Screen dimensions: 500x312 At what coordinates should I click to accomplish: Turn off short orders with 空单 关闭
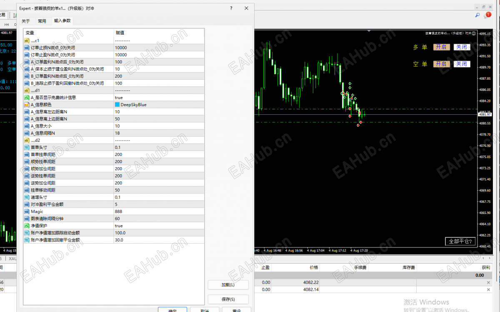click(x=462, y=64)
